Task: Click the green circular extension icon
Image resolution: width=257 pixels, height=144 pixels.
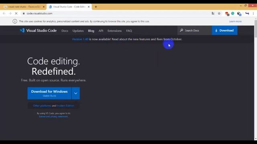Action: coord(233,13)
